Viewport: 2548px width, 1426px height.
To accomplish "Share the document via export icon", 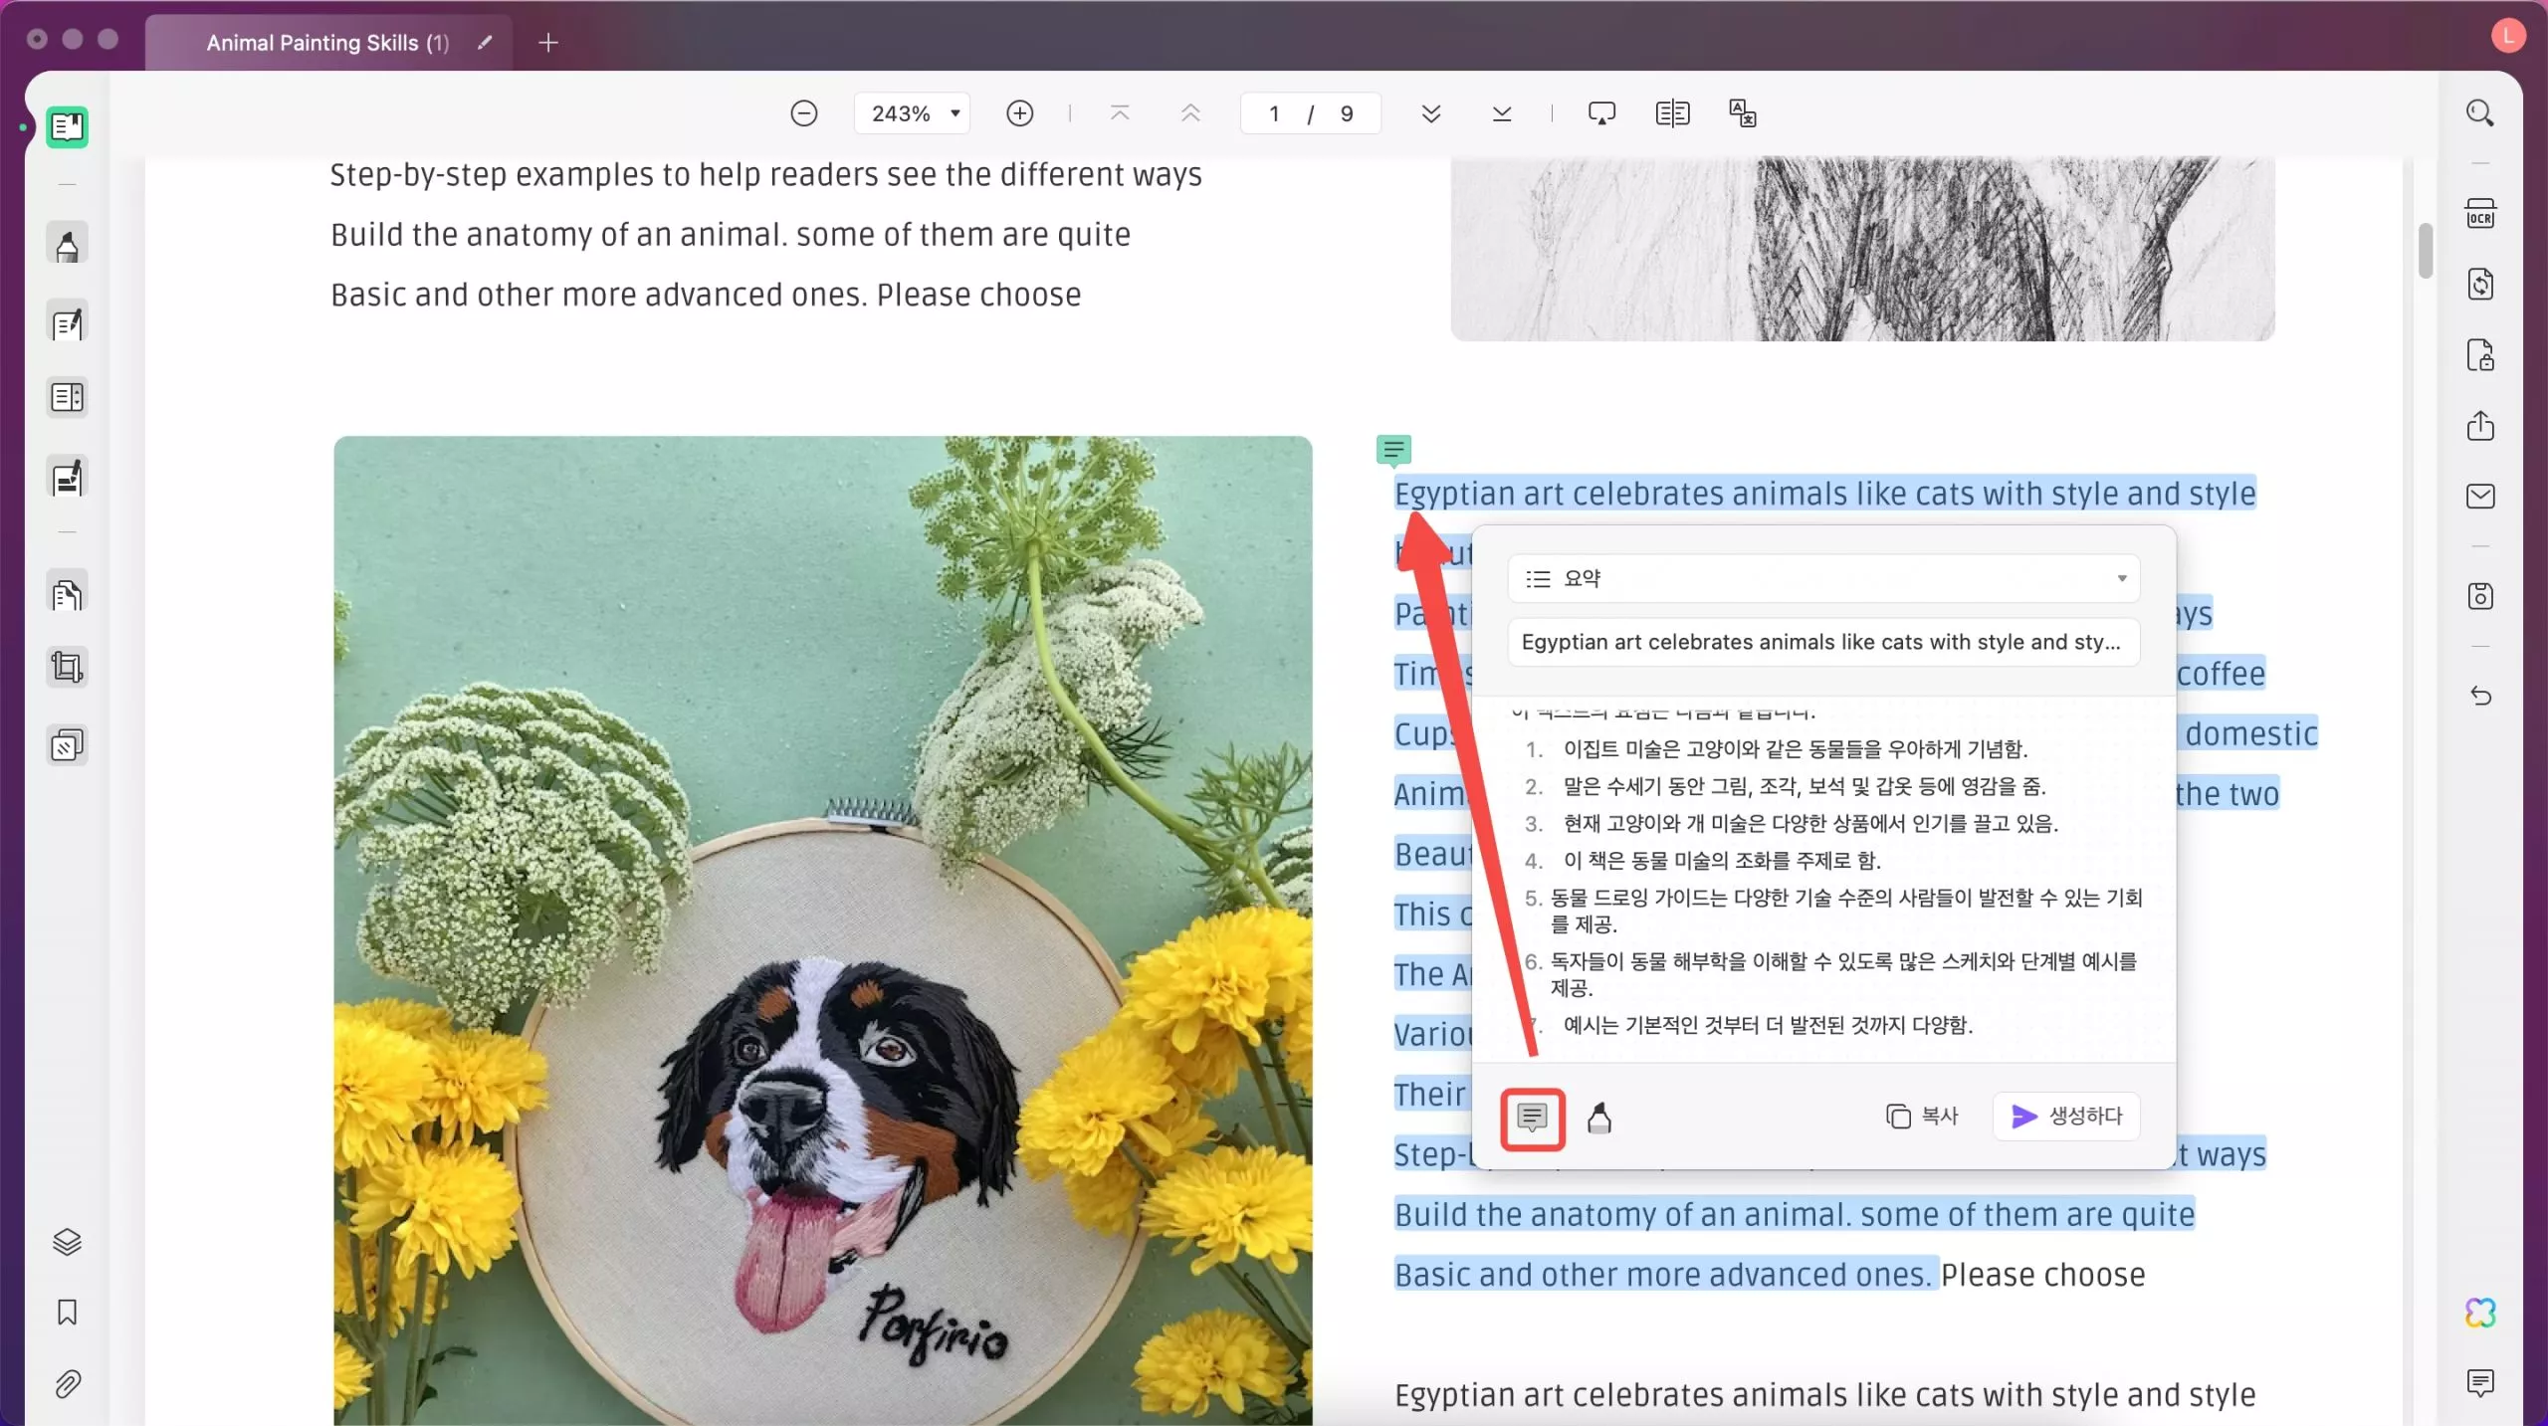I will pos(2480,426).
